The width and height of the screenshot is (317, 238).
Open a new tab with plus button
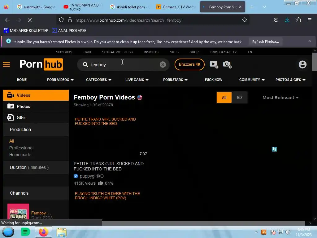pos(252,7)
